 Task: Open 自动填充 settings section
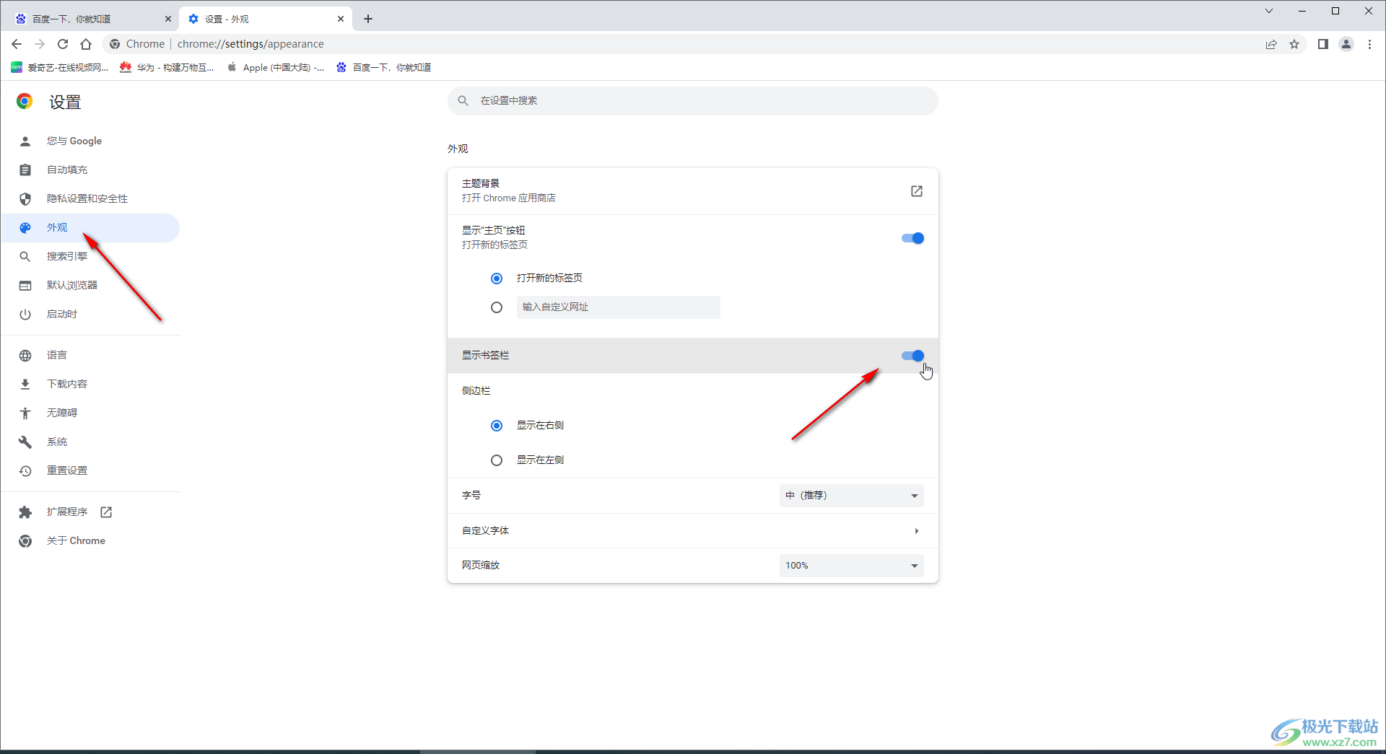[x=90, y=170]
